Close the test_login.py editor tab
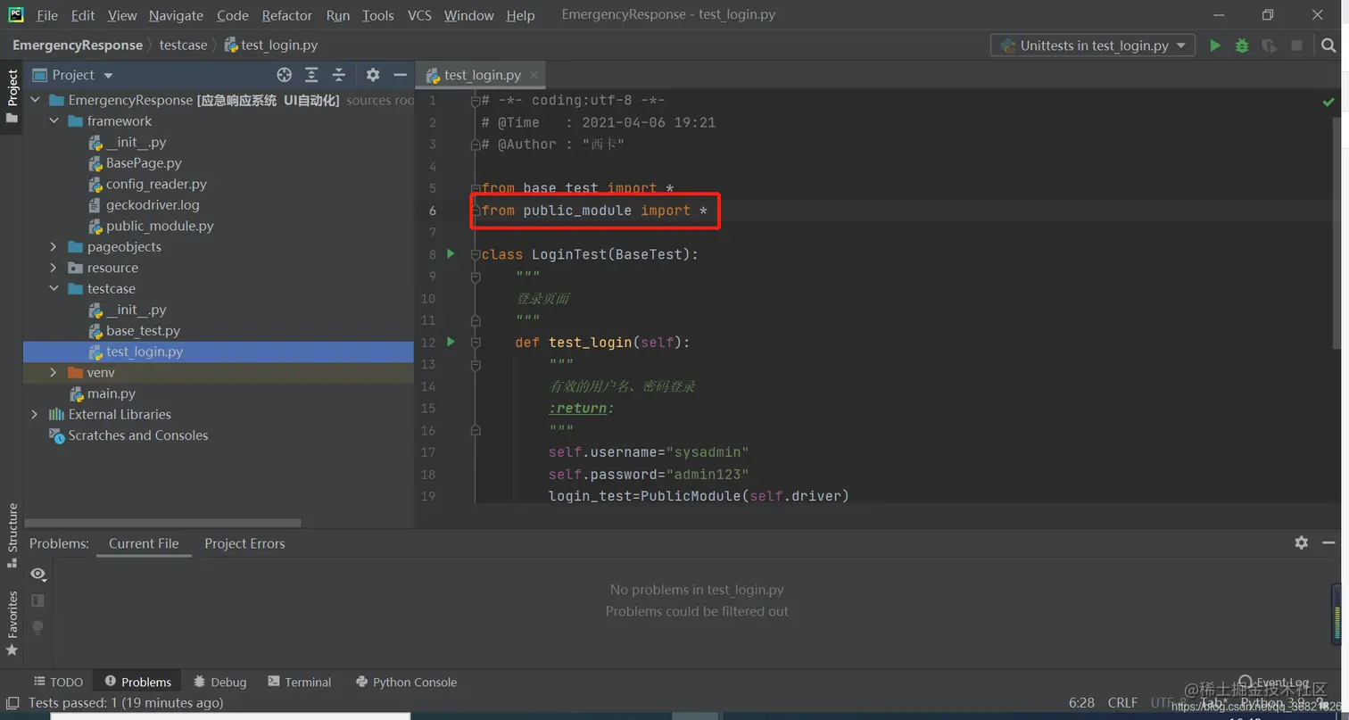 [x=534, y=75]
